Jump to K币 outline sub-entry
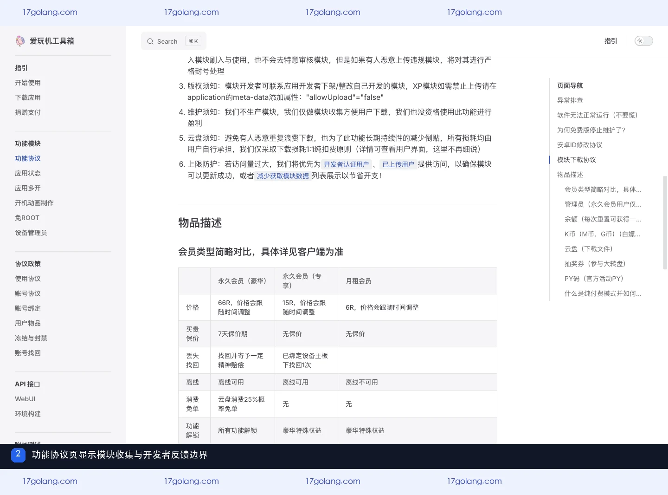 [x=603, y=234]
